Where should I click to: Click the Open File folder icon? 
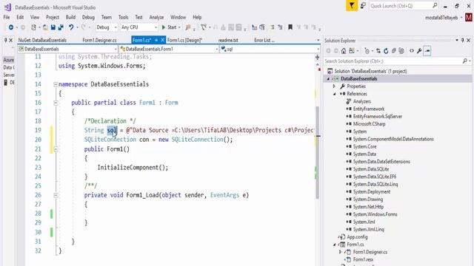coord(45,27)
